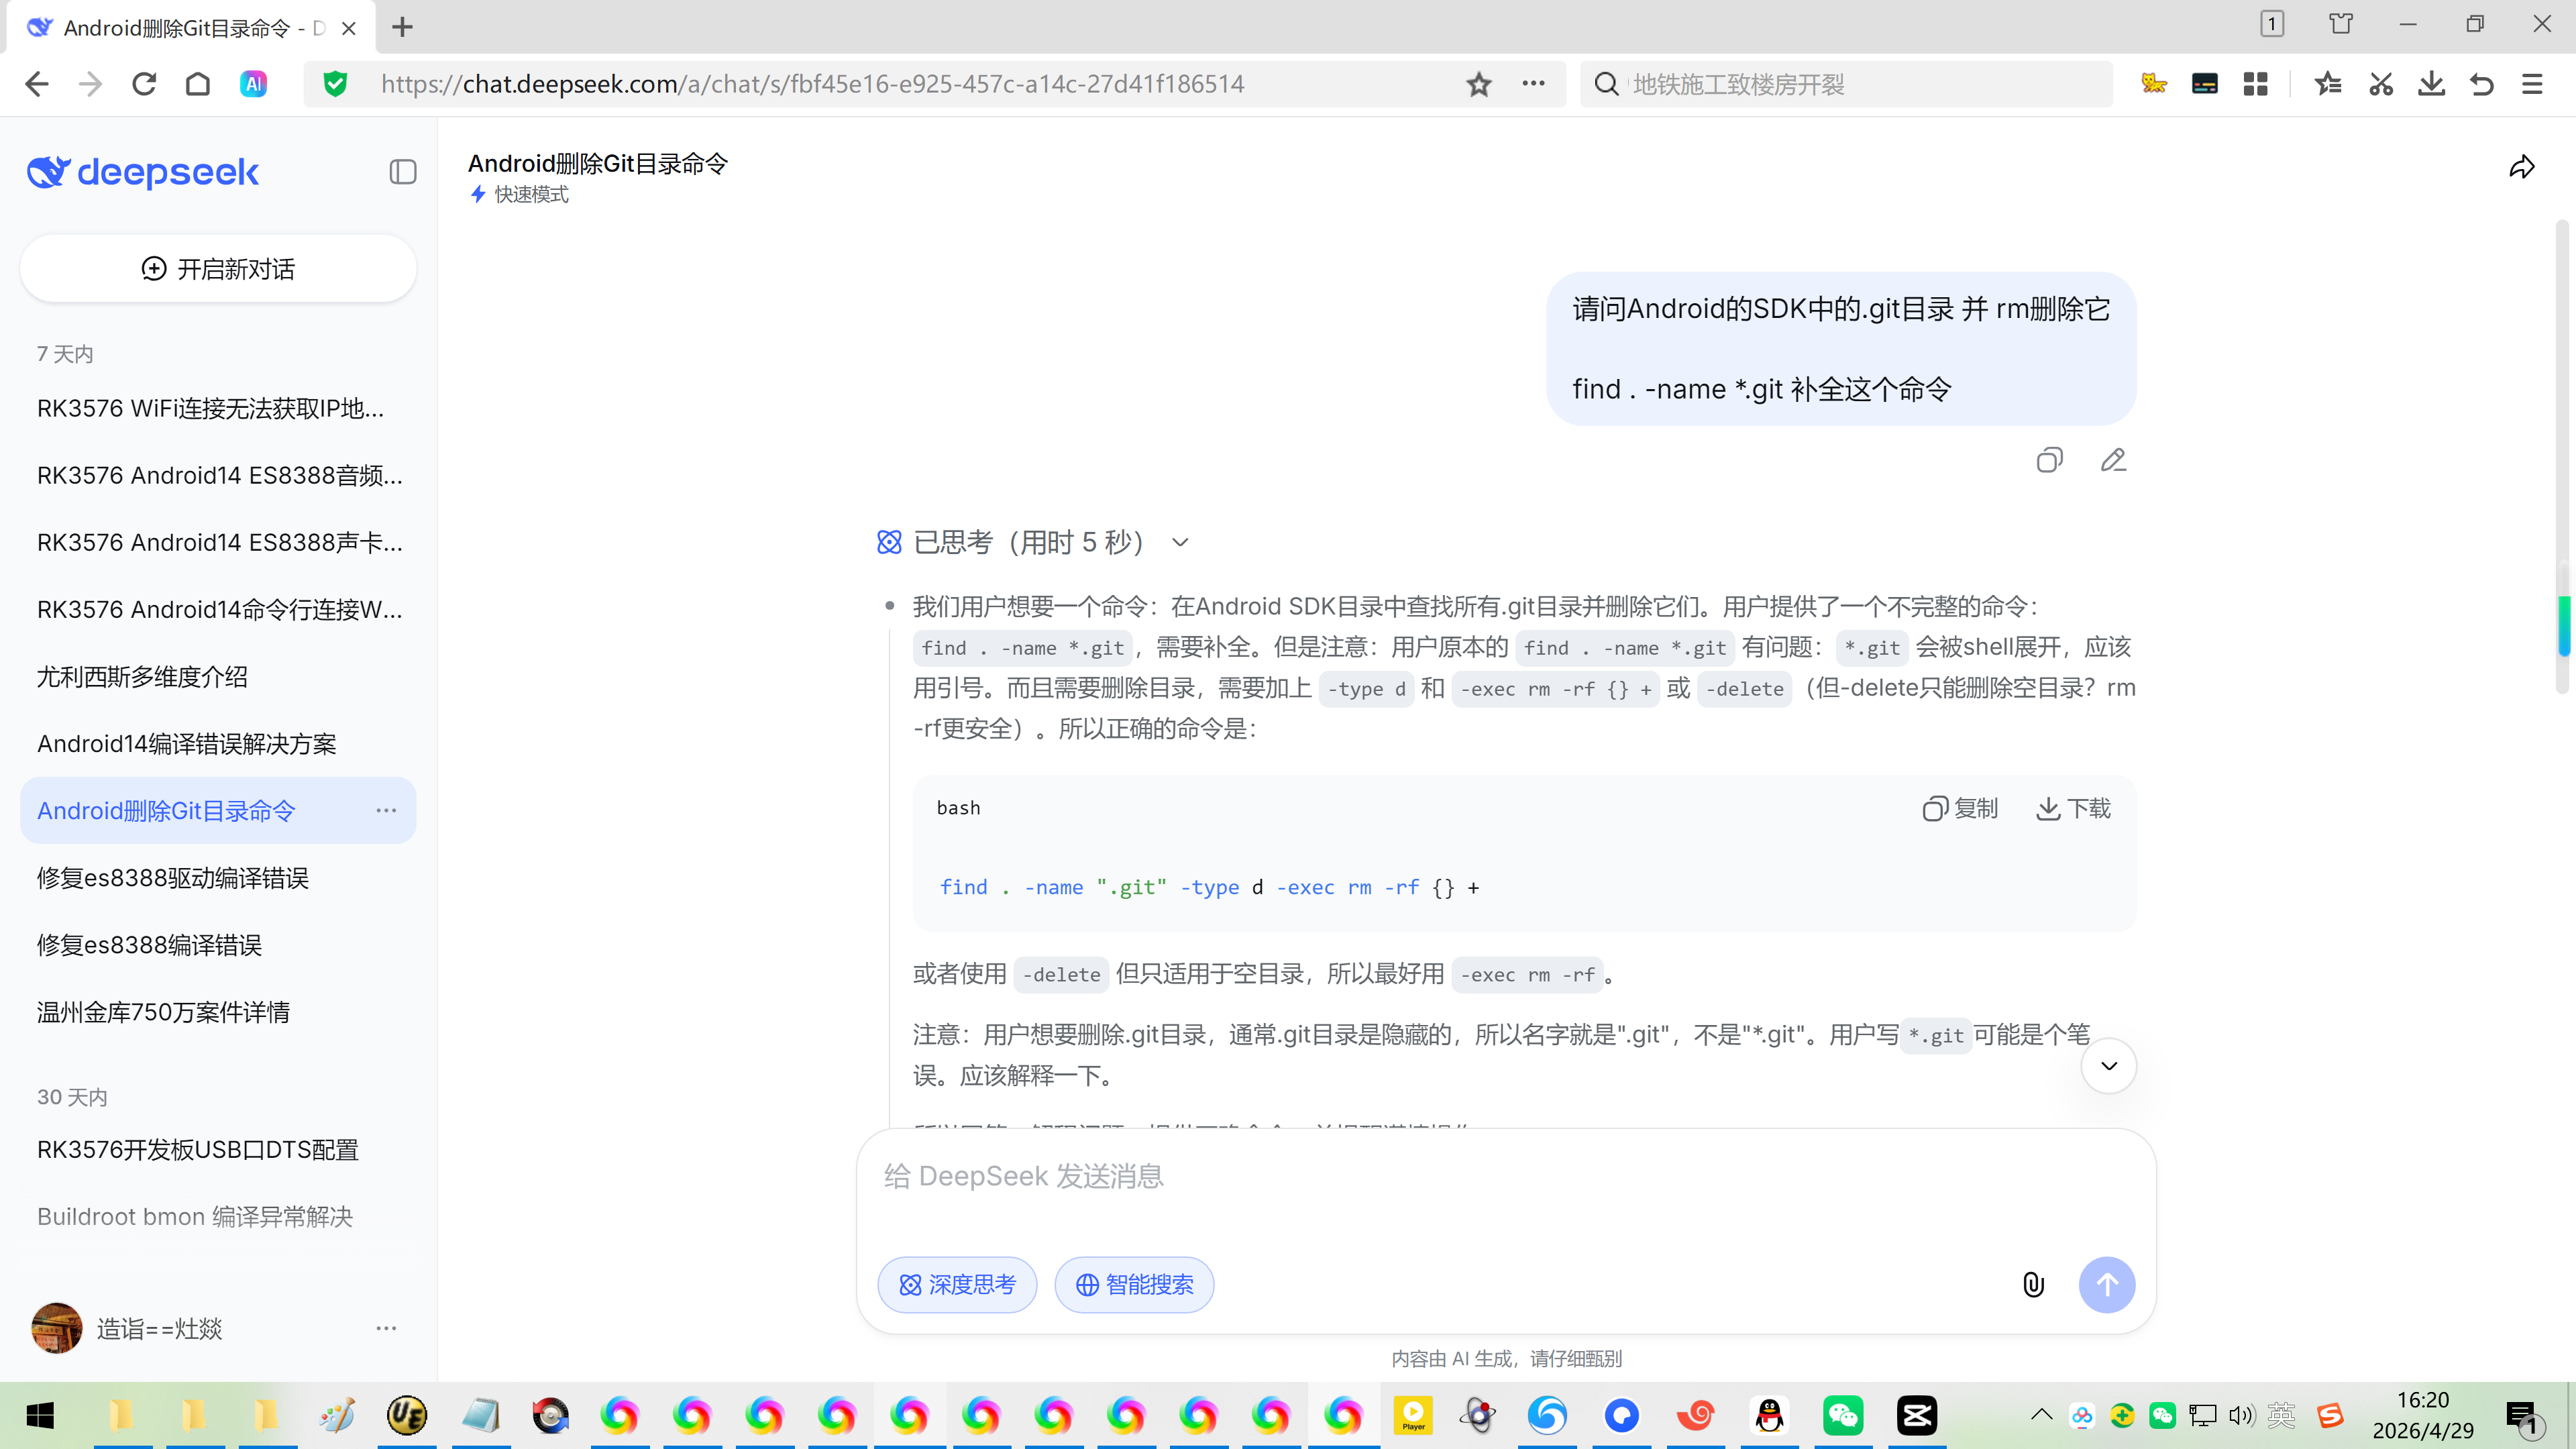Toggle the 深度思考 deep thinking mode
Viewport: 2576px width, 1449px height.
[957, 1284]
